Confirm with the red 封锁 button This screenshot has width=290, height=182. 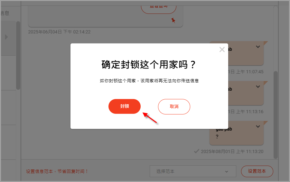click(125, 106)
